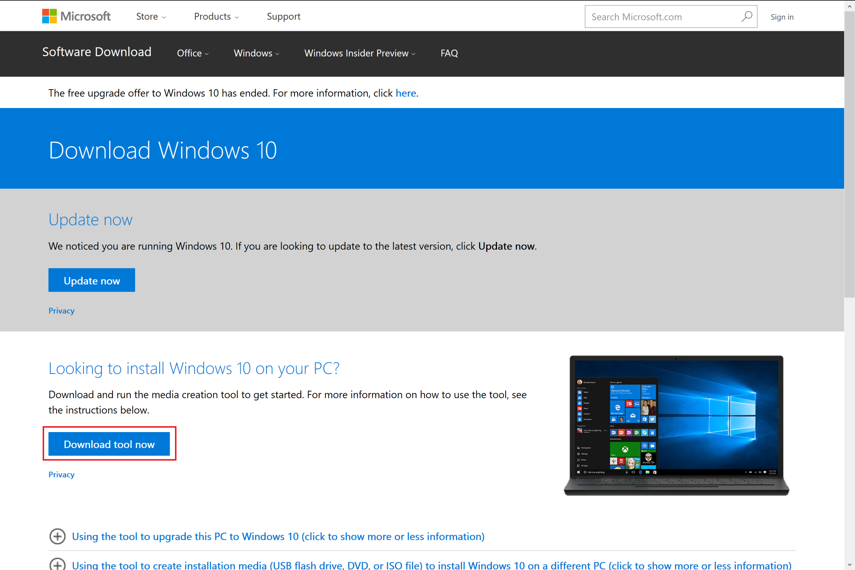
Task: Click the Software Download title
Action: pyautogui.click(x=97, y=52)
